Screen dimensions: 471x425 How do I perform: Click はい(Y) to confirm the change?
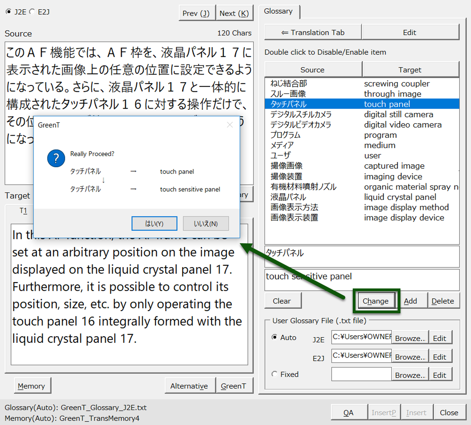[x=154, y=224]
